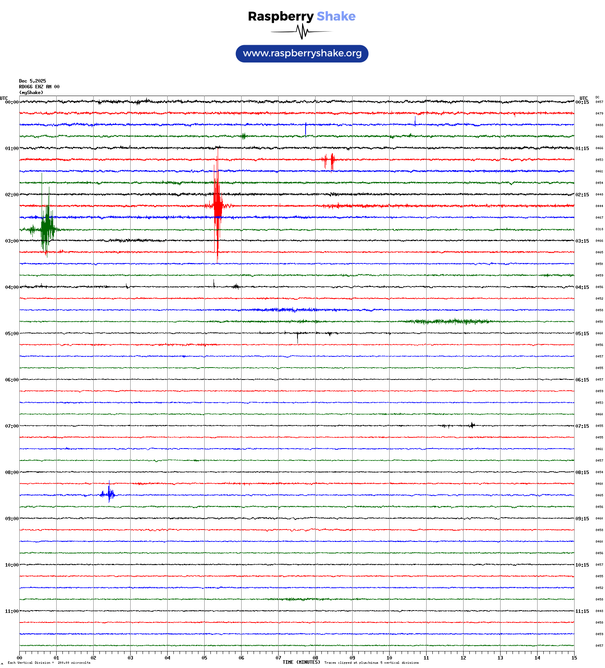
Task: Click the TIME (MINUTES) axis title
Action: click(301, 662)
